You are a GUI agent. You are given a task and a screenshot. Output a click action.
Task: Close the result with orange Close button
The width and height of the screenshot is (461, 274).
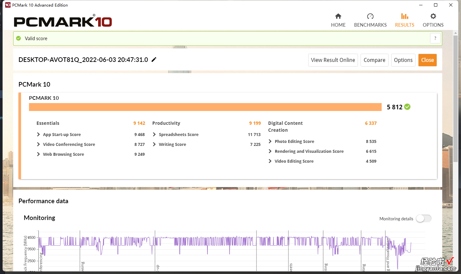click(x=427, y=60)
